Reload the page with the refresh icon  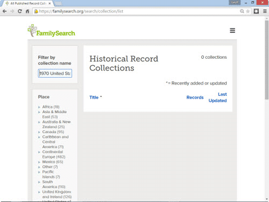(x=20, y=11)
